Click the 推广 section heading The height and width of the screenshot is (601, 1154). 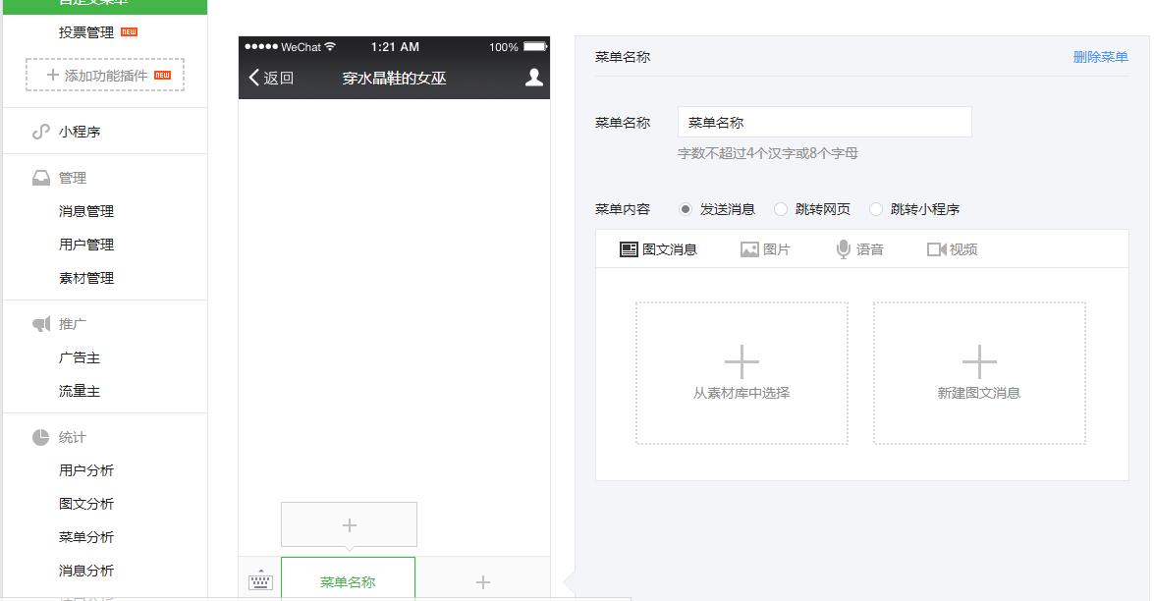click(x=72, y=324)
